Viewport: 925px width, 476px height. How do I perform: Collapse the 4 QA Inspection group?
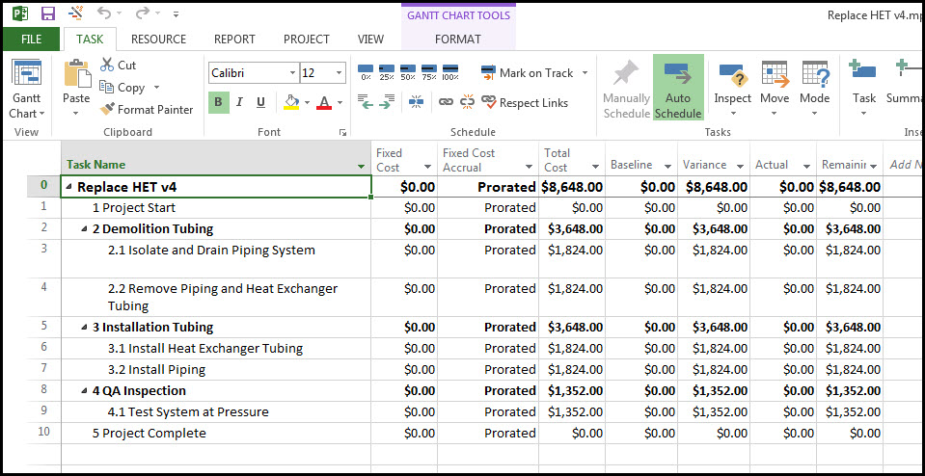pos(84,391)
